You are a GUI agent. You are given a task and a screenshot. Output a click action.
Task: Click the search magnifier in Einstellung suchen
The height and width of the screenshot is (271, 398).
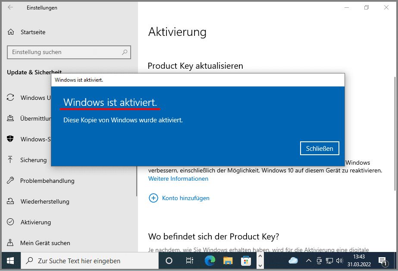pos(125,52)
